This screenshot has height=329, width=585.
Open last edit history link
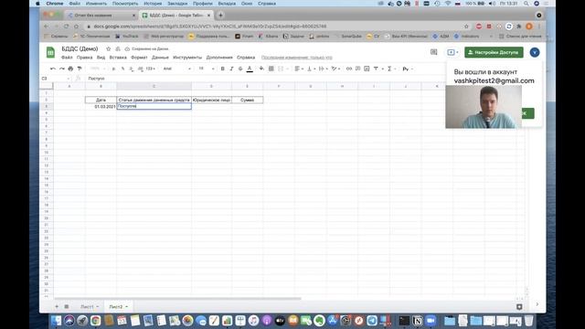[296, 58]
